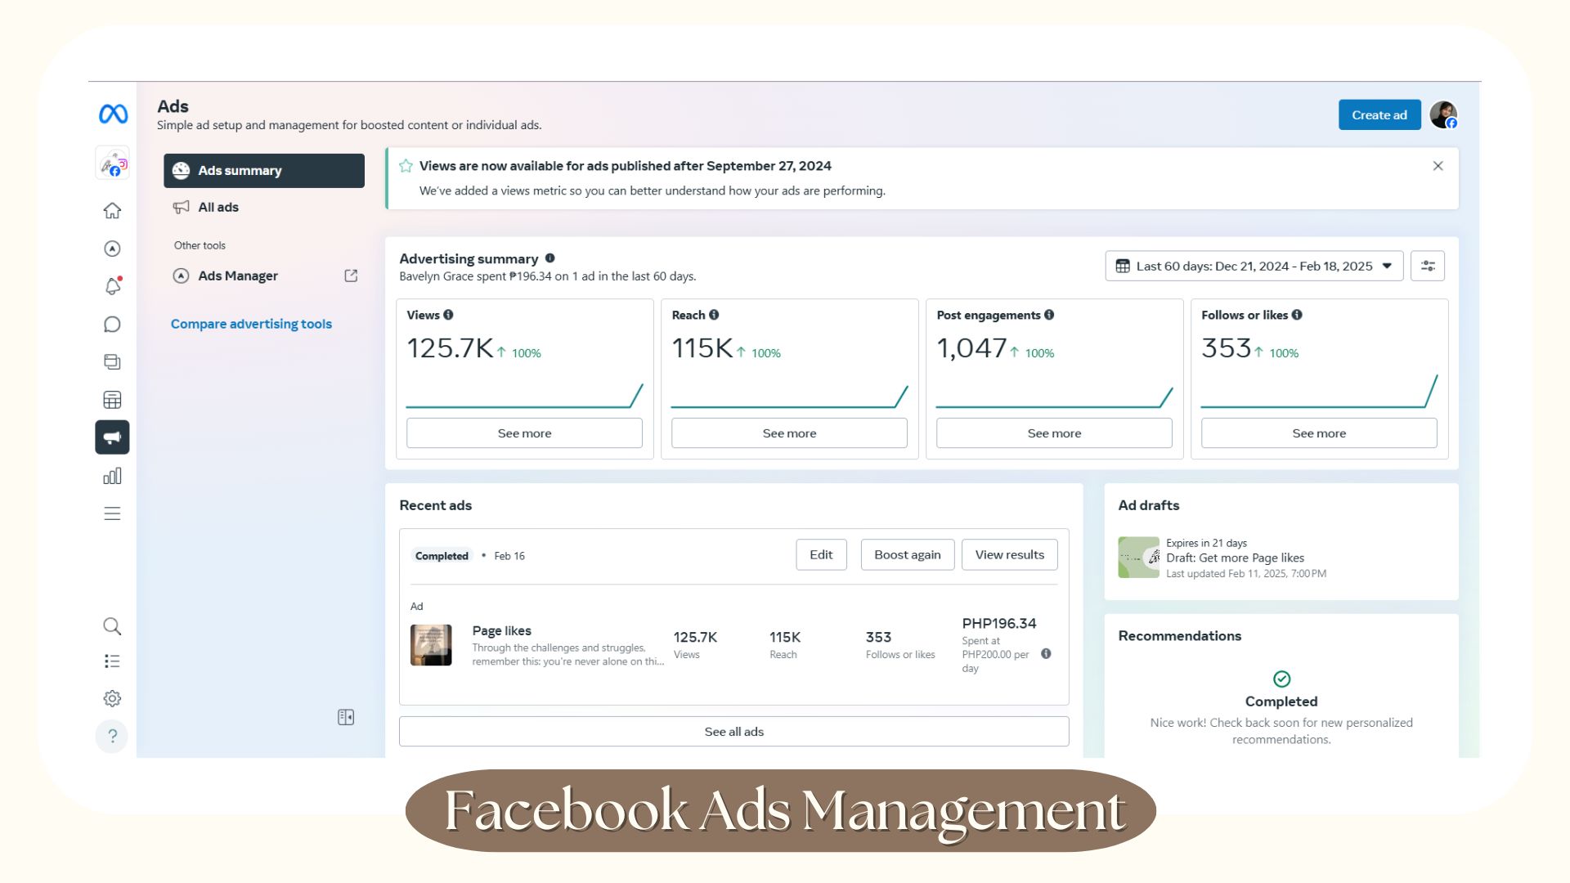The height and width of the screenshot is (883, 1570).
Task: Click the Page likes ad thumbnail
Action: point(431,645)
